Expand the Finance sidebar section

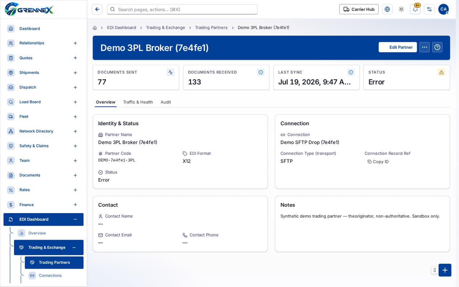click(75, 205)
